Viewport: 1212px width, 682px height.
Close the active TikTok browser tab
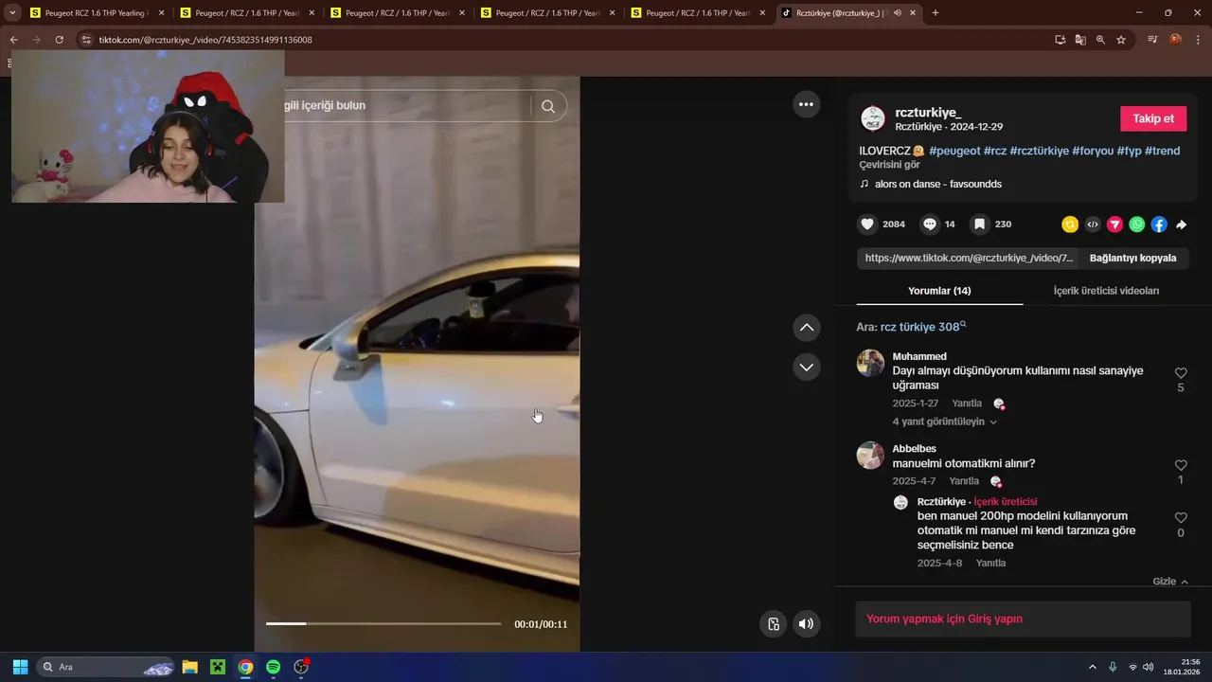tap(912, 13)
